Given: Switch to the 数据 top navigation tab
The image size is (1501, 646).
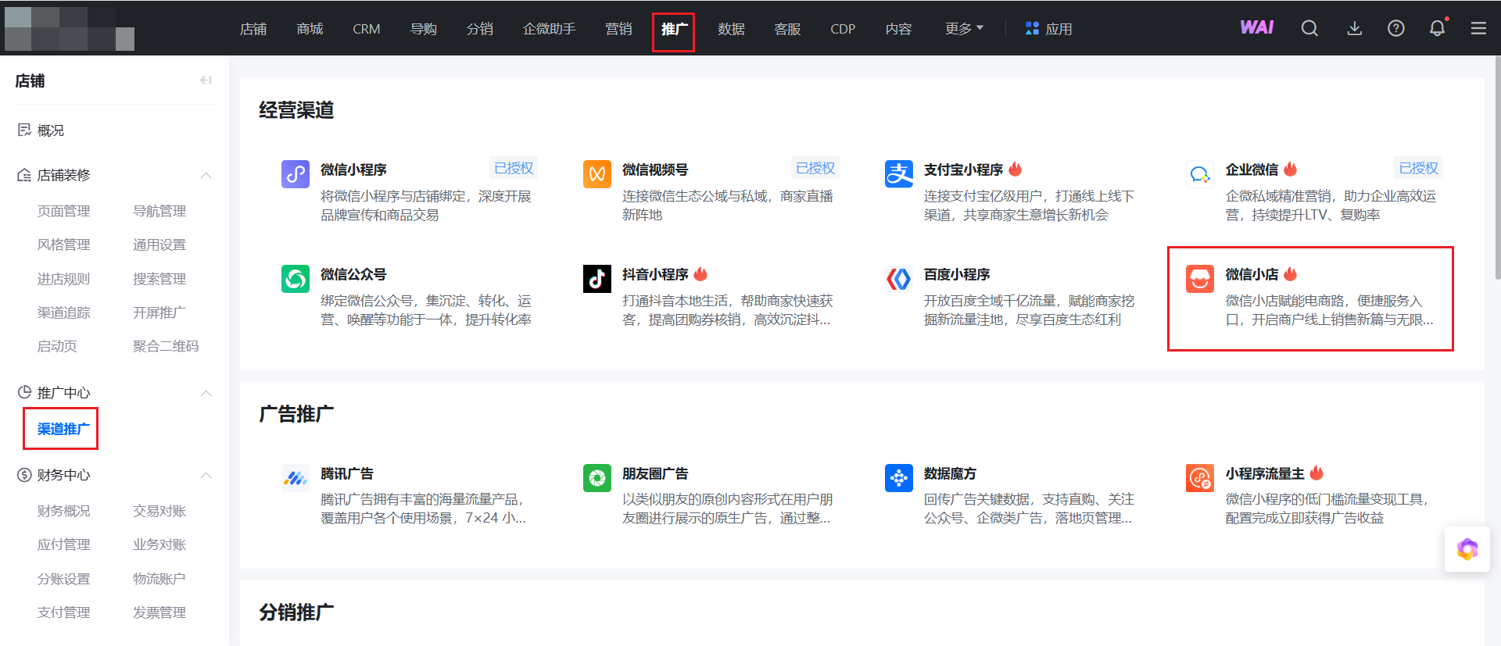Looking at the screenshot, I should 731,29.
